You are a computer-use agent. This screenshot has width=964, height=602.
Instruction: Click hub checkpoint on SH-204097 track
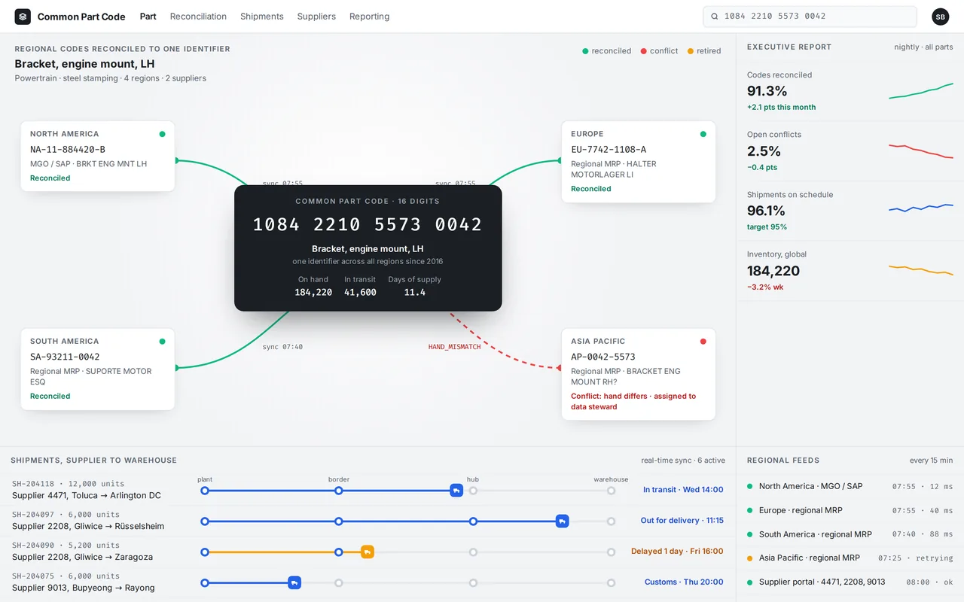(x=473, y=521)
